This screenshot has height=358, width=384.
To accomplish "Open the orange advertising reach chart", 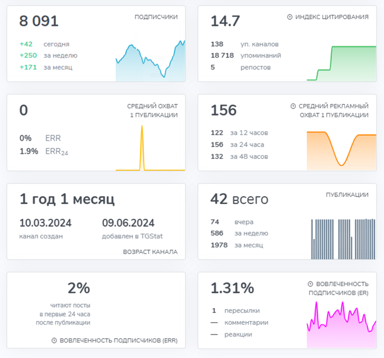I will click(341, 150).
